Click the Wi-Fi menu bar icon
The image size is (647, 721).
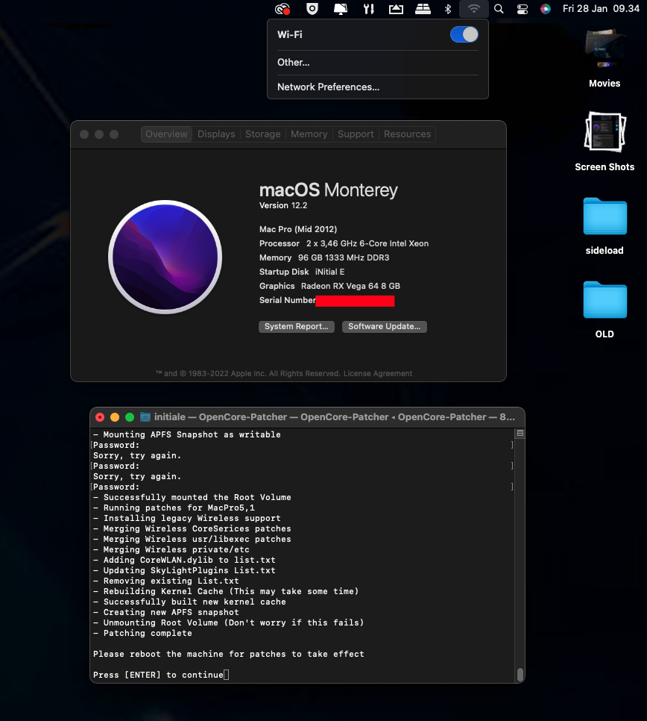pos(474,9)
